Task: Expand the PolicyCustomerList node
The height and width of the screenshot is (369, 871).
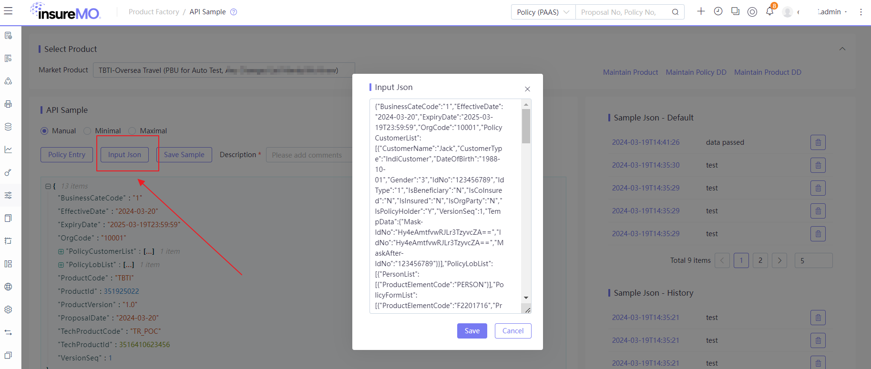Action: [61, 251]
